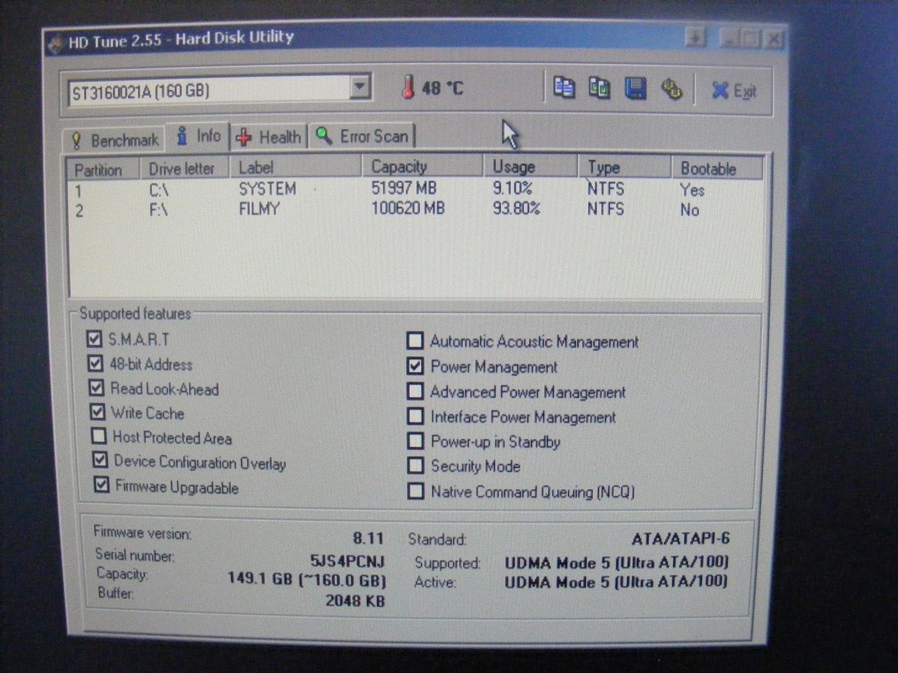Disable Power Management checkbox
The height and width of the screenshot is (673, 898).
(x=416, y=366)
